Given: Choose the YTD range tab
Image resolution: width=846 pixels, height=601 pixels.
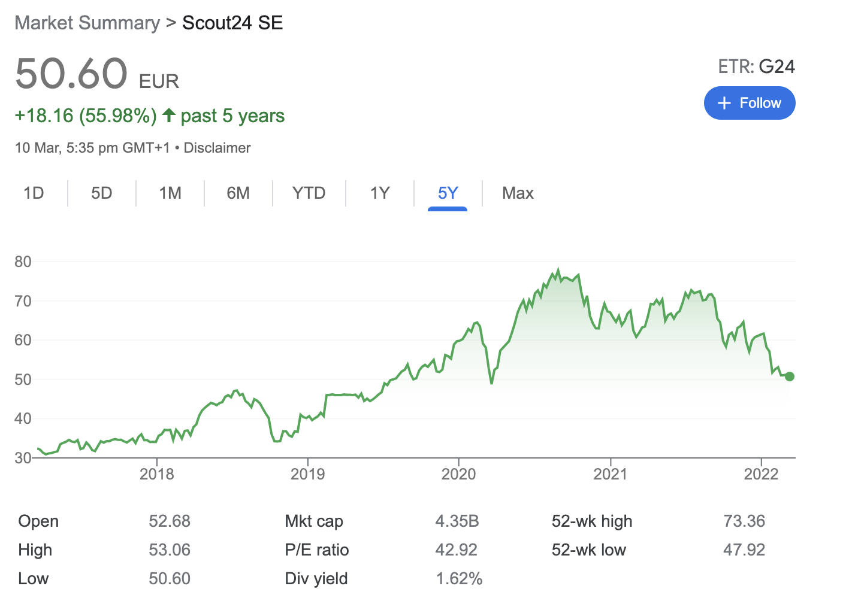Looking at the screenshot, I should [x=309, y=193].
